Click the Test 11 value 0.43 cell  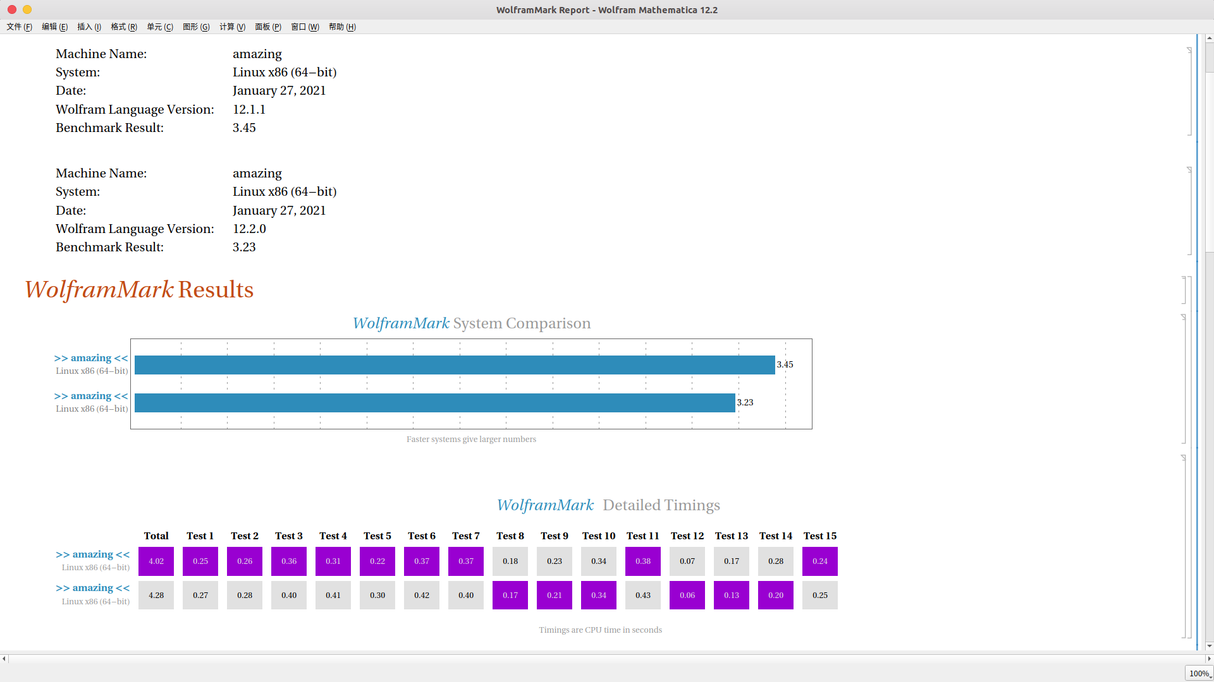point(643,595)
